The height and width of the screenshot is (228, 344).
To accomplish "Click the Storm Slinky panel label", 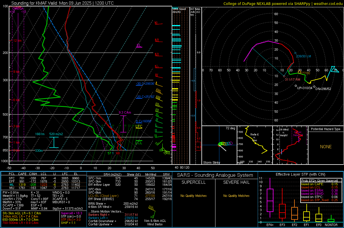I will point(211,162).
